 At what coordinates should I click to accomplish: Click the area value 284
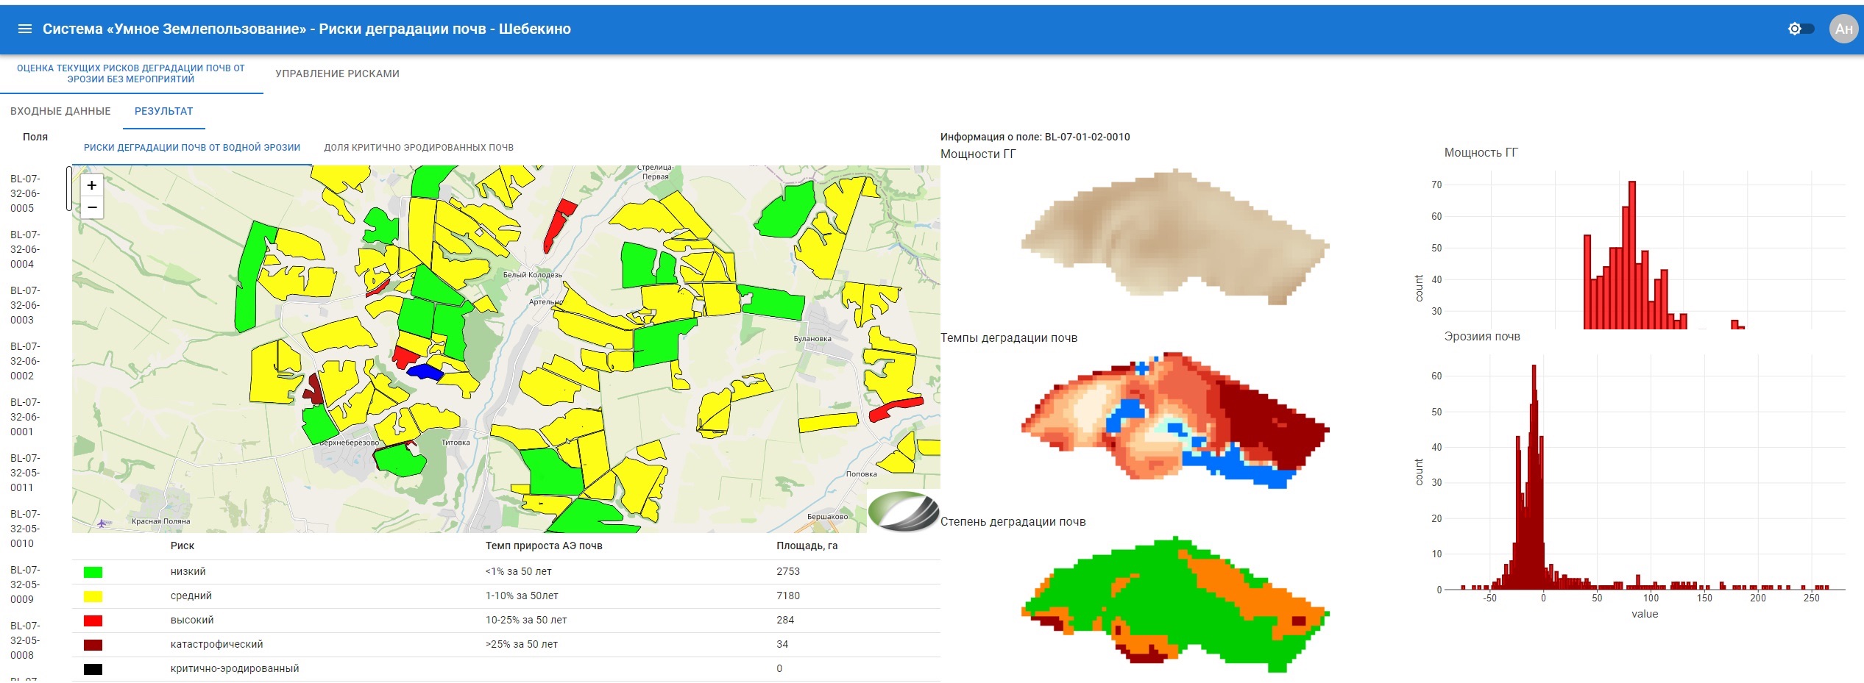click(785, 620)
